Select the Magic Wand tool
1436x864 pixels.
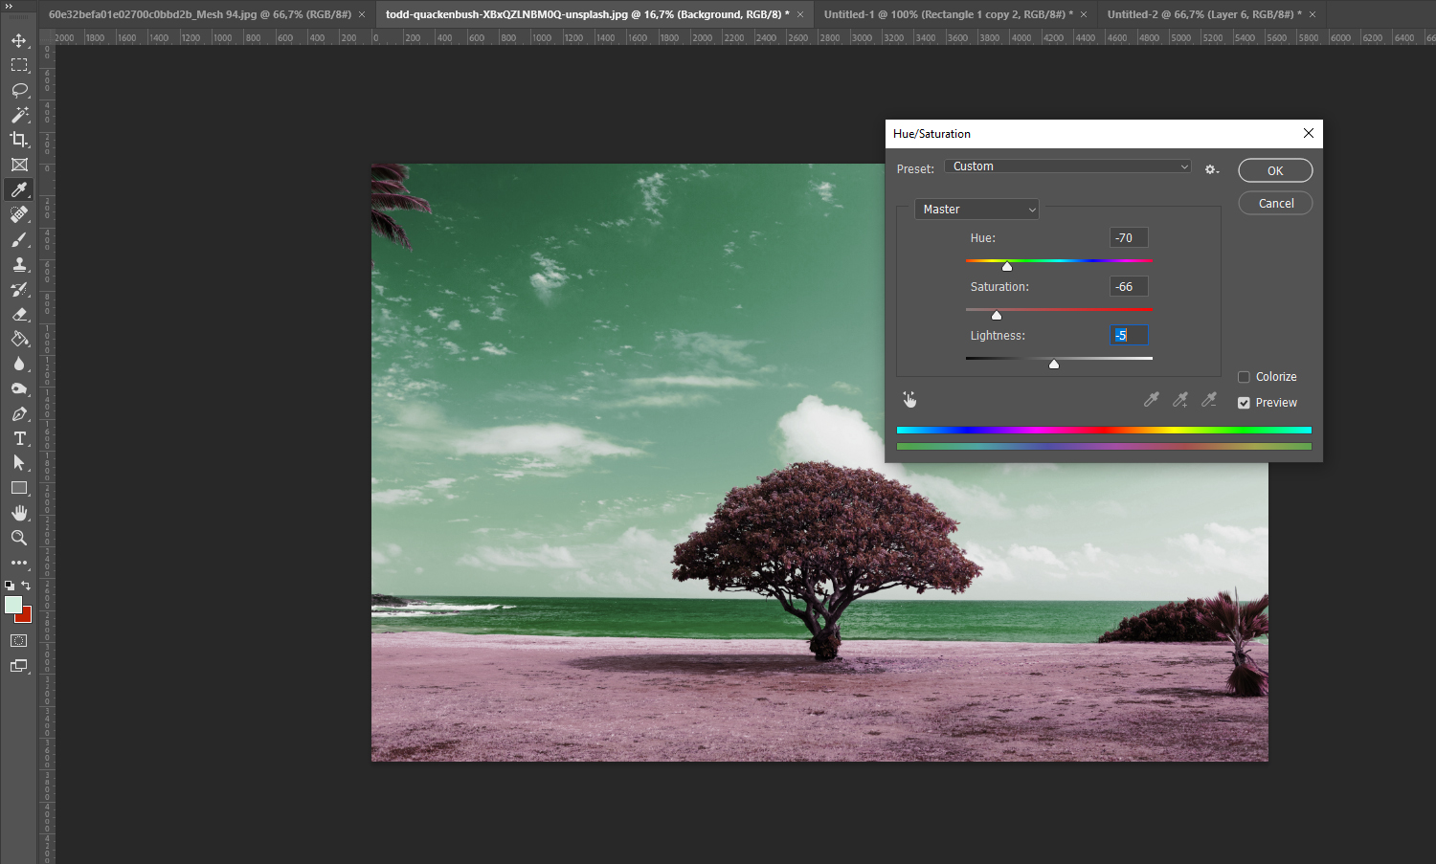pos(19,115)
